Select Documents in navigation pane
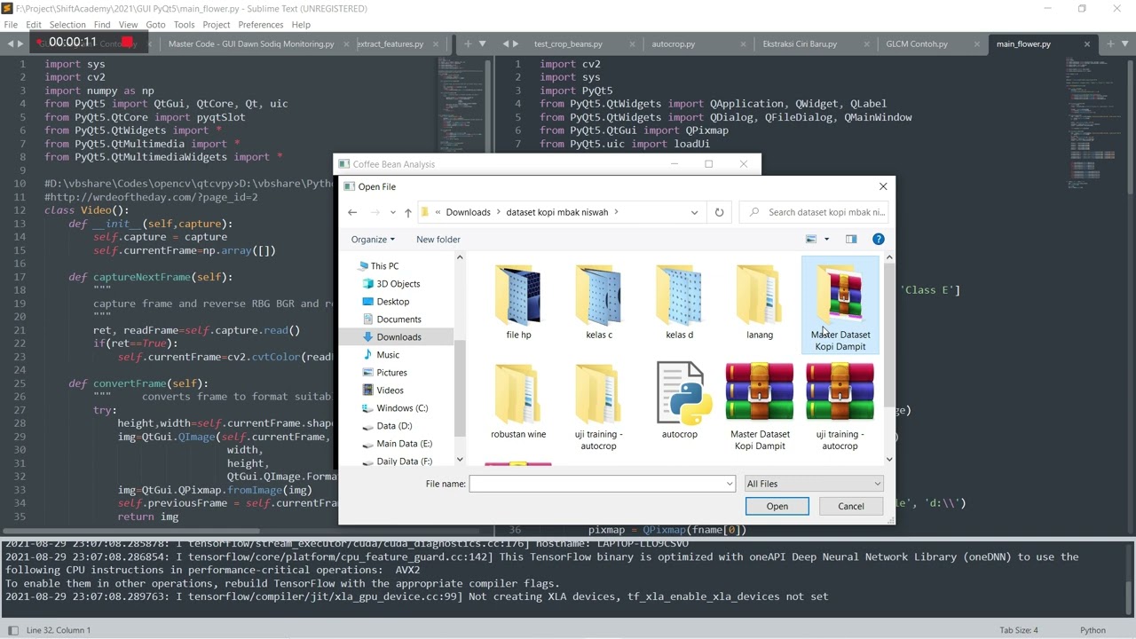The width and height of the screenshot is (1136, 639). [x=398, y=319]
